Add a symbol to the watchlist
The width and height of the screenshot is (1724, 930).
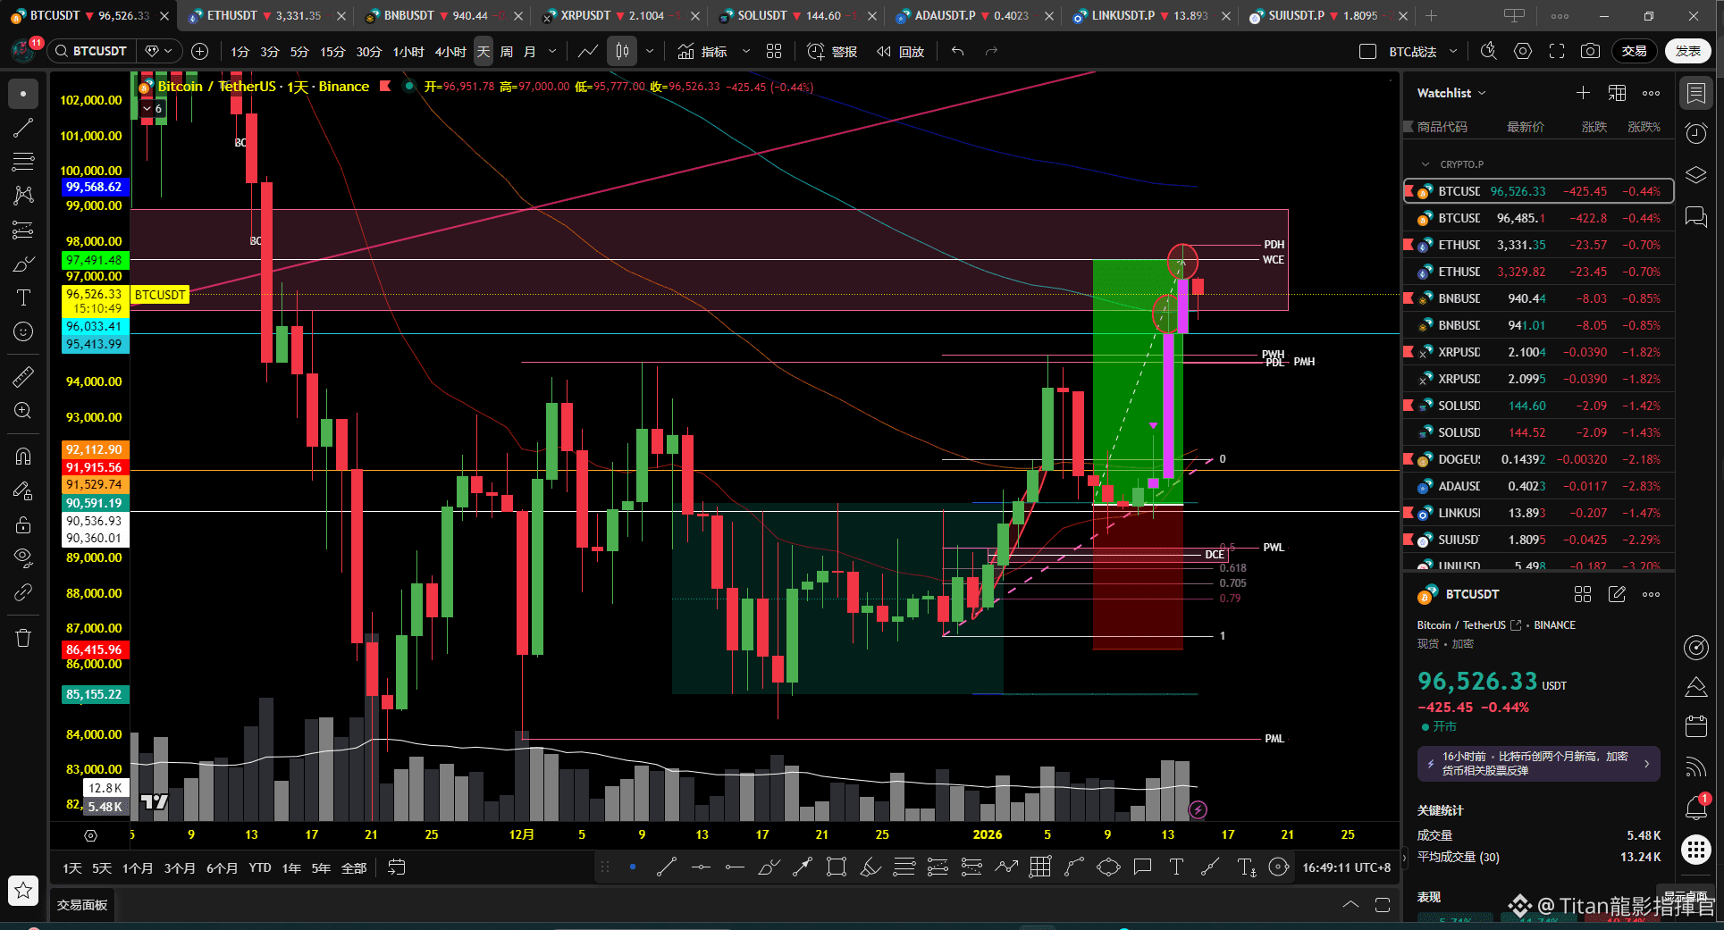coord(1583,93)
